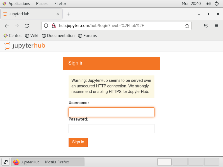Click the show desktop icon in taskbar

[6, 162]
